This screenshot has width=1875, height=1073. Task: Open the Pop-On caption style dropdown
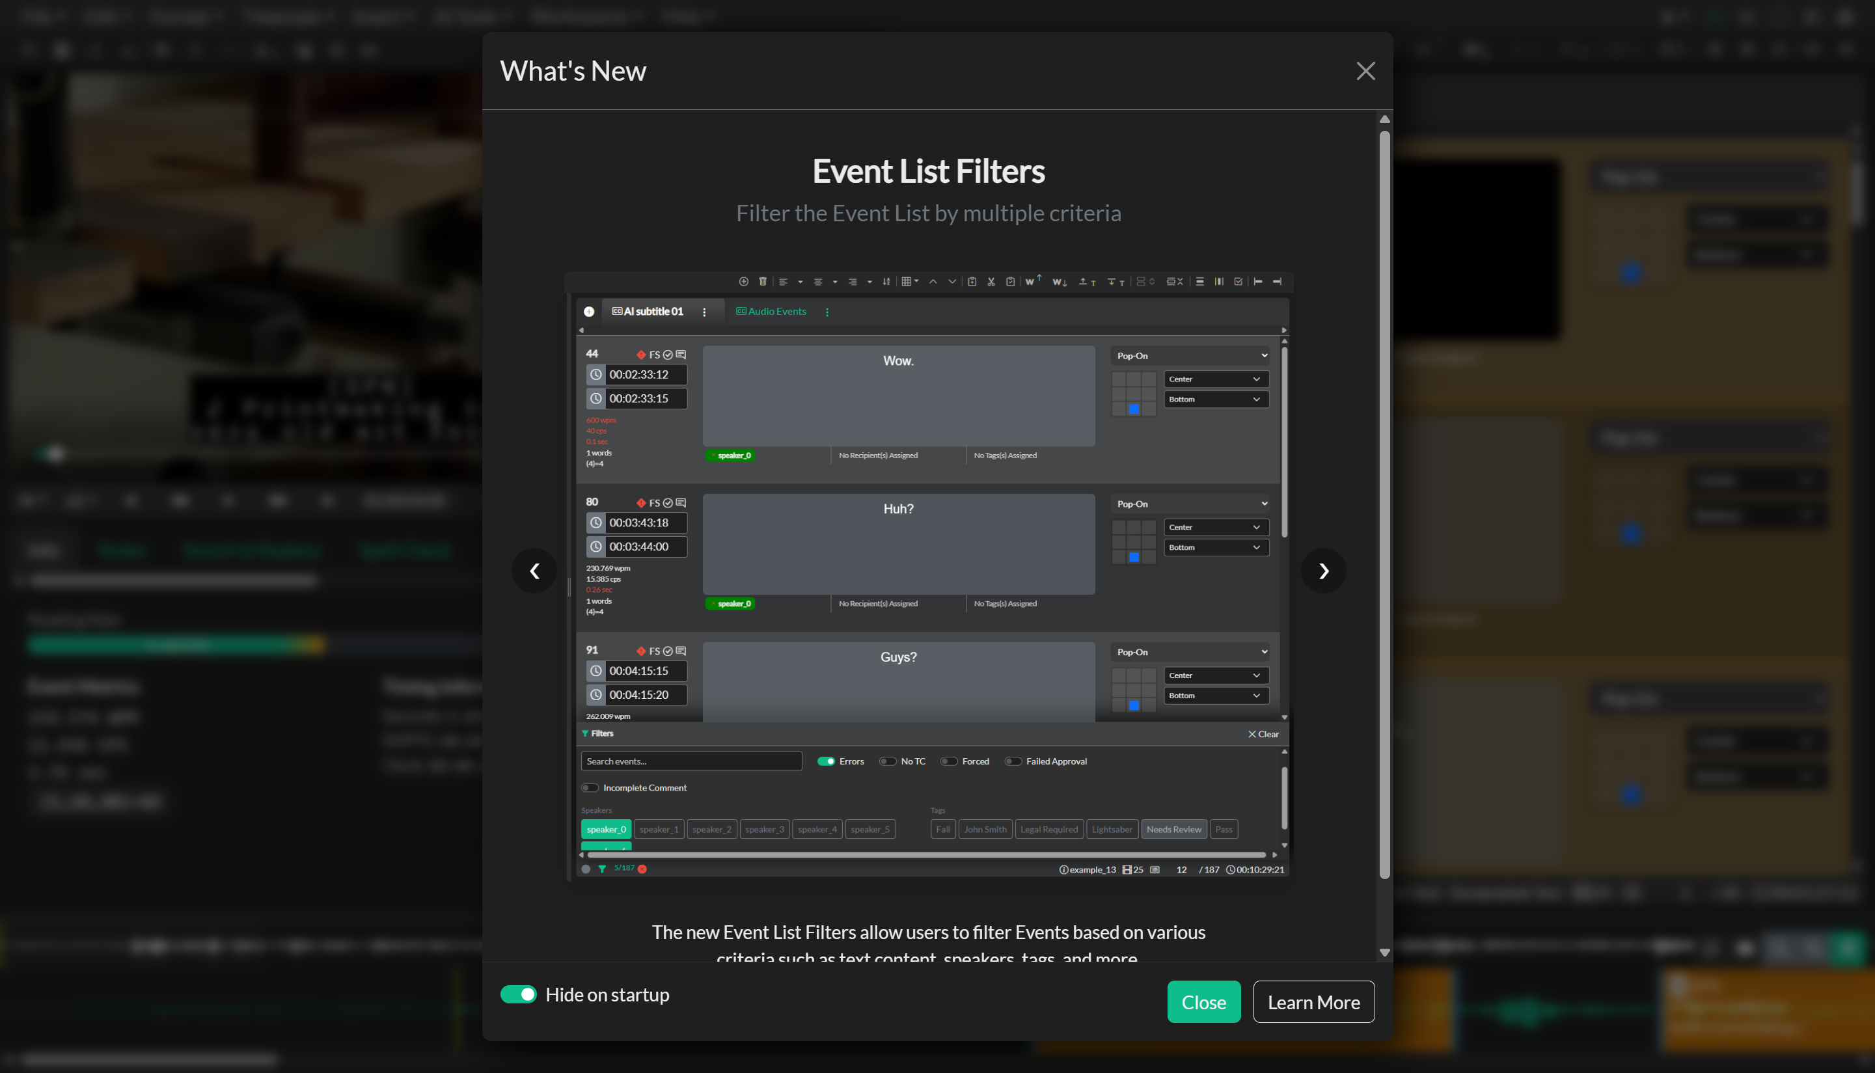tap(1189, 355)
